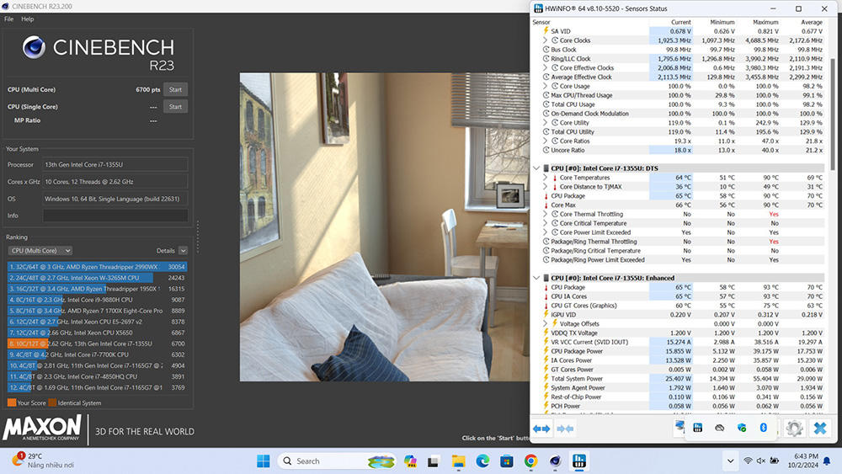The width and height of the screenshot is (842, 474).
Task: Select the Total System Power sensor row
Action: (x=683, y=379)
